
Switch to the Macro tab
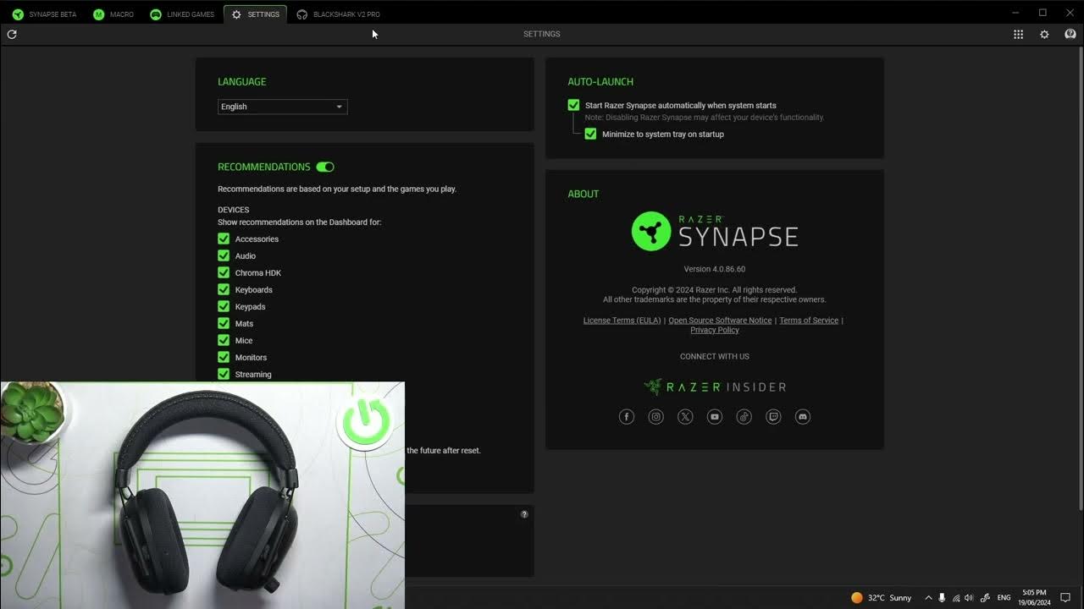[113, 14]
